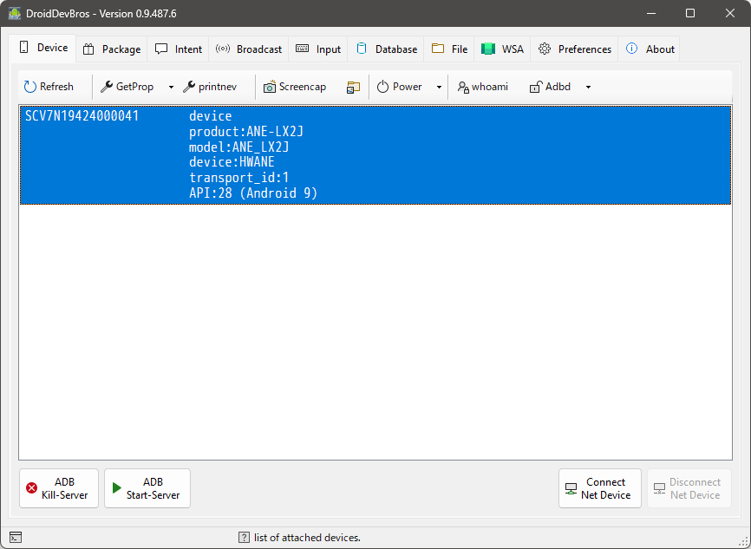This screenshot has height=549, width=751.
Task: Click the Refresh toolbar button
Action: point(49,87)
